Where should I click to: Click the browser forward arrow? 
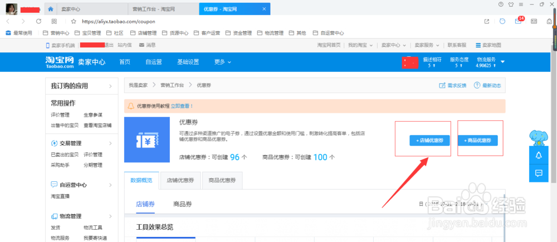pyautogui.click(x=23, y=21)
